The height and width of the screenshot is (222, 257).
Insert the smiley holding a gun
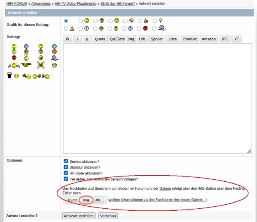[x=26, y=65]
